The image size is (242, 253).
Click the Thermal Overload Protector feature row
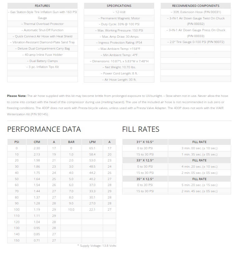pos(42,24)
